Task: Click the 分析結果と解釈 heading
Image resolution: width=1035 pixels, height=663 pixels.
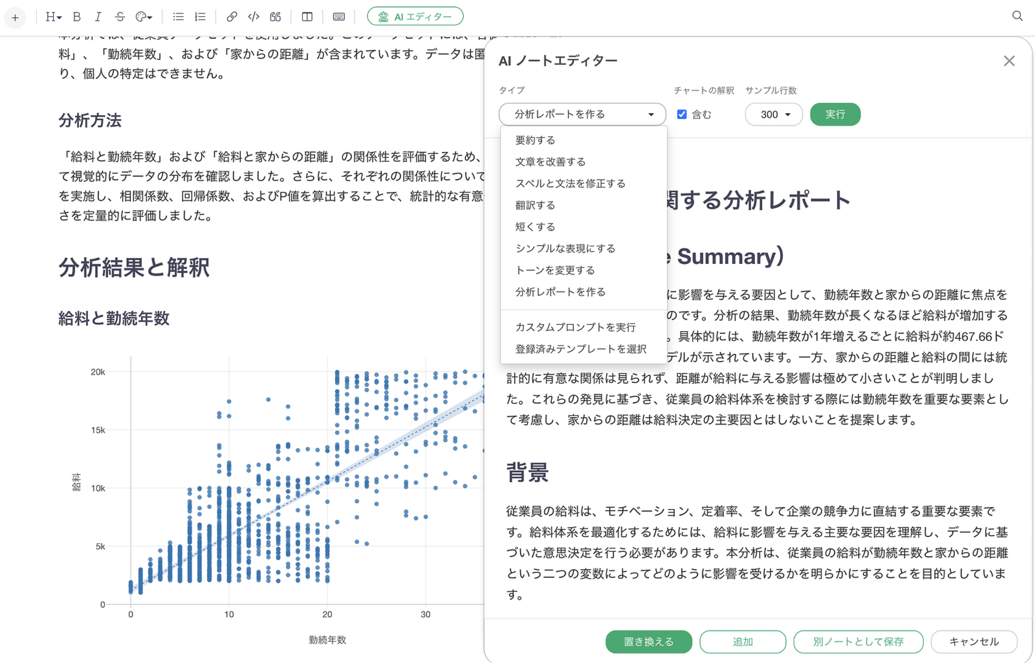Action: coord(134,267)
